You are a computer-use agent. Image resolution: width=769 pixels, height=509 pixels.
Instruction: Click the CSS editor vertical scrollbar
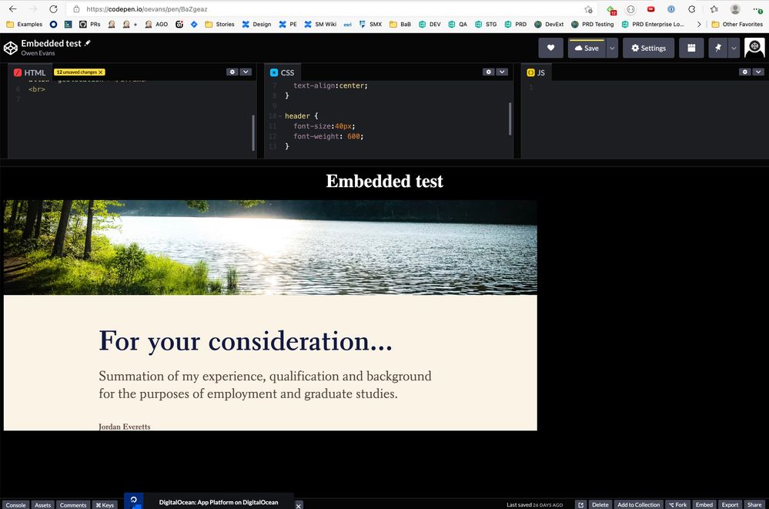pyautogui.click(x=510, y=119)
